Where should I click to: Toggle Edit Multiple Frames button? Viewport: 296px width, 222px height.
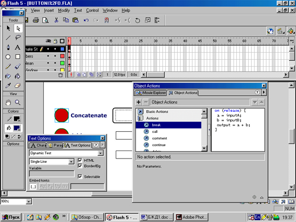[91, 75]
